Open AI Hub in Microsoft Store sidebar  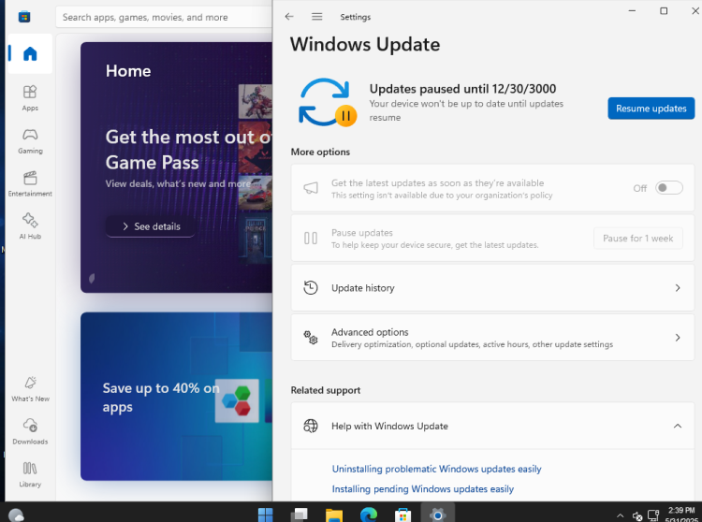click(x=30, y=226)
